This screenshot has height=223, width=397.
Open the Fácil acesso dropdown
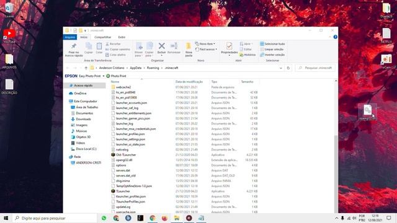click(206, 50)
